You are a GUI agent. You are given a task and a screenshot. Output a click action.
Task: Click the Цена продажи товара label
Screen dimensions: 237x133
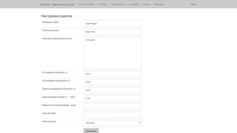tap(59, 97)
